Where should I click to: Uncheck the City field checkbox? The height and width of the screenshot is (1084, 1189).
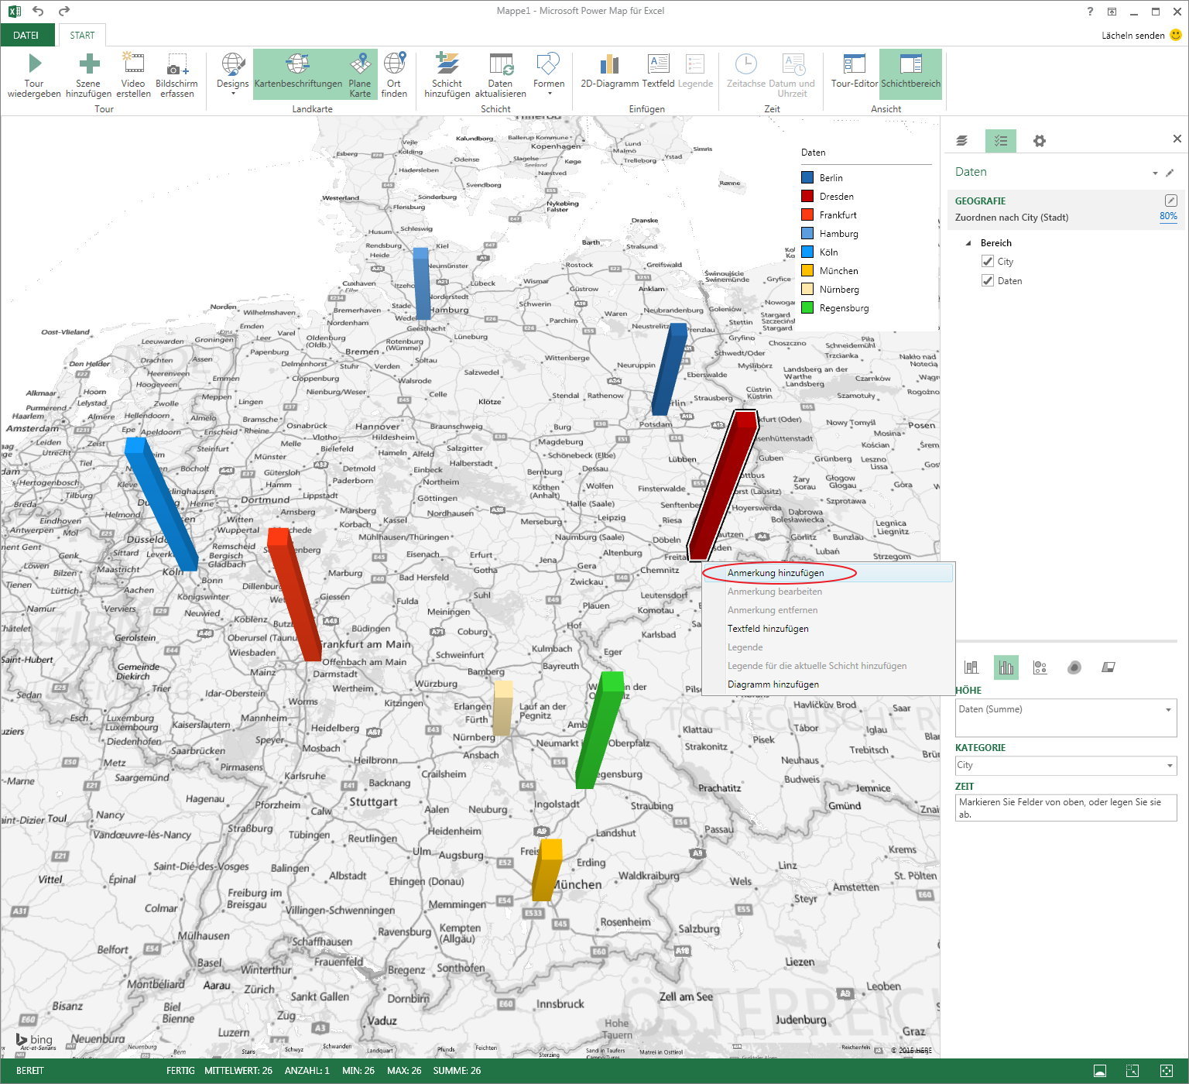tap(987, 262)
